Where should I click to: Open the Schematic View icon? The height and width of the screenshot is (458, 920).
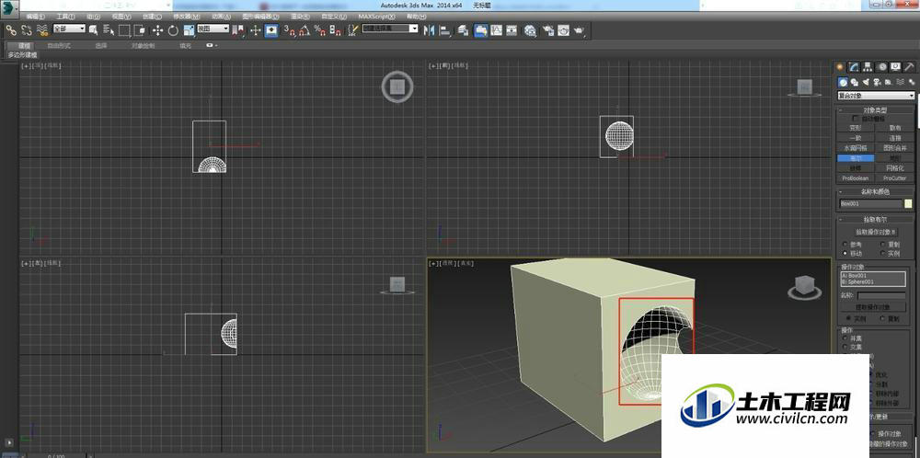pyautogui.click(x=512, y=30)
